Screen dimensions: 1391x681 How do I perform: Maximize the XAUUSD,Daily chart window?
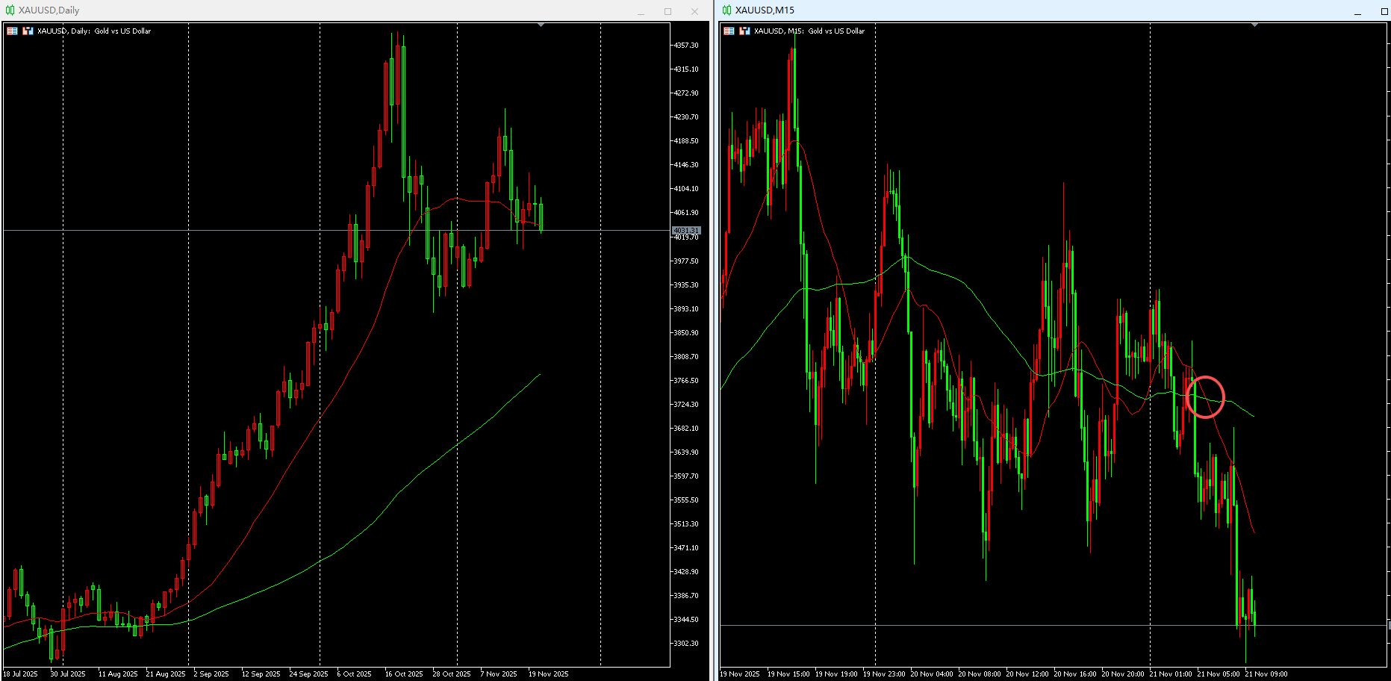click(x=668, y=11)
